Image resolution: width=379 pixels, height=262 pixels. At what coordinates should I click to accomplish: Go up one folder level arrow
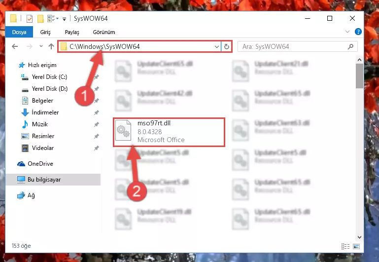pyautogui.click(x=51, y=46)
